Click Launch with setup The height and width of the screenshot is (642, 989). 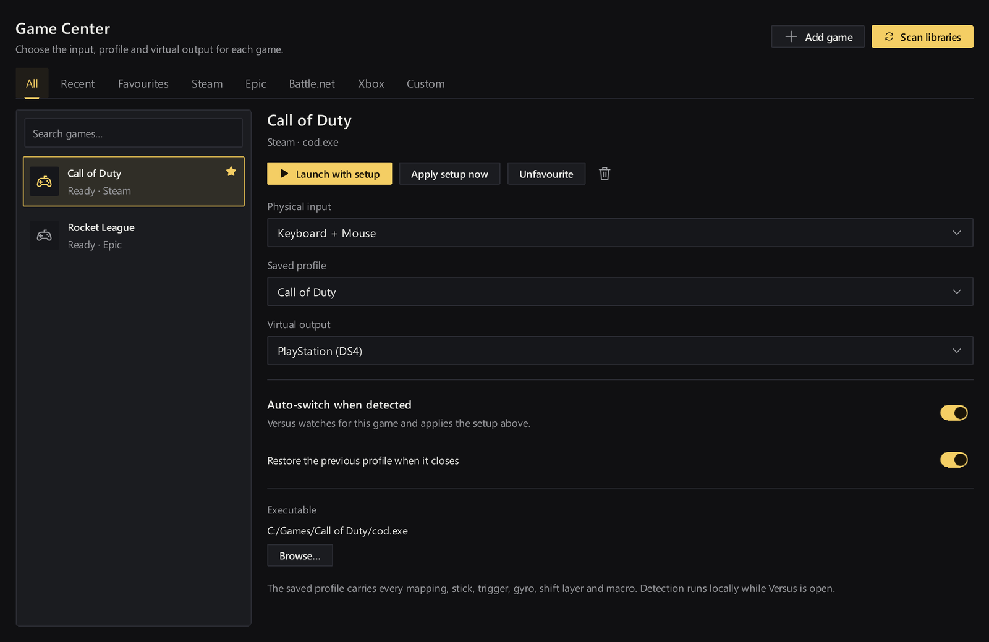(329, 174)
